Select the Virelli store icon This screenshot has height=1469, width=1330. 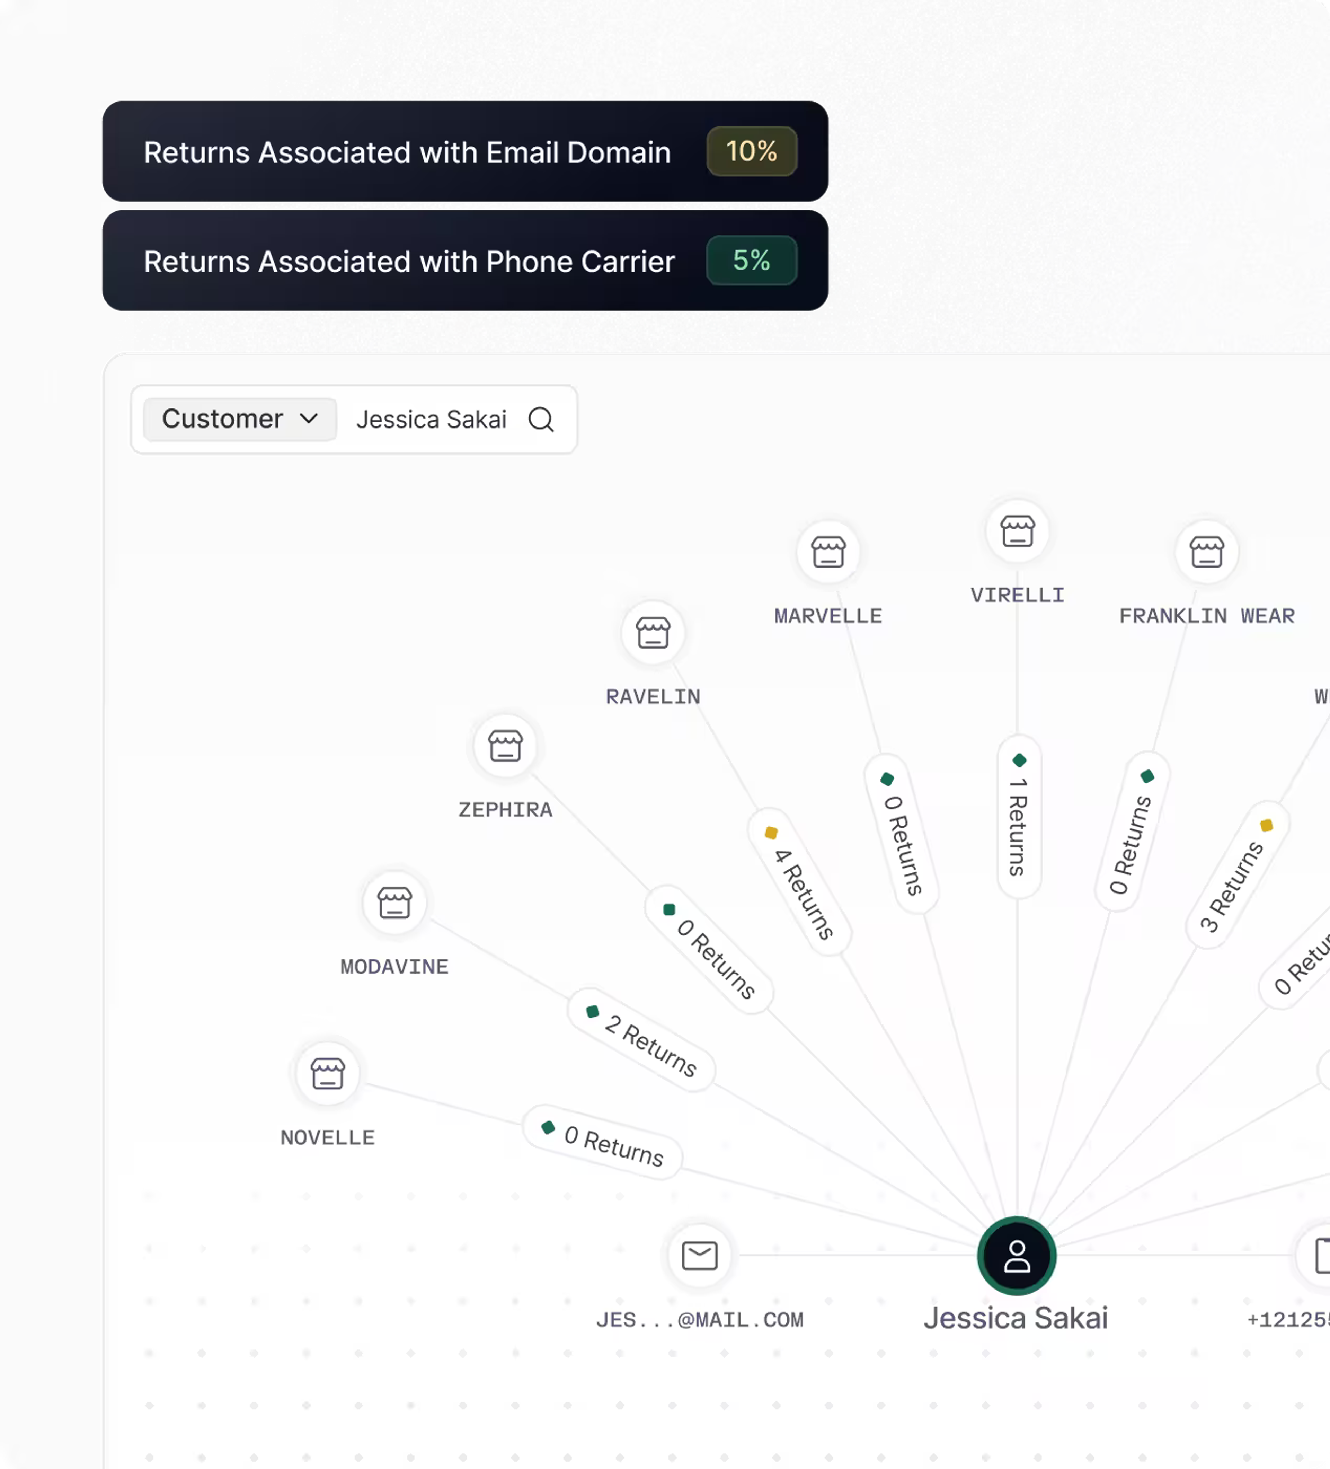click(1017, 531)
